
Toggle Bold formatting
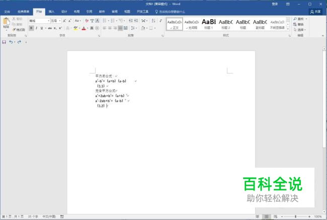click(x=31, y=28)
